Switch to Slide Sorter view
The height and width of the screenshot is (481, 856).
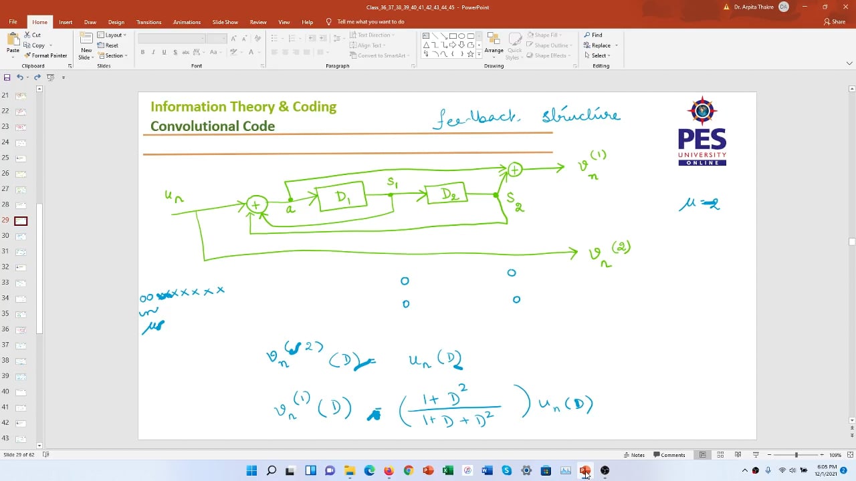[720, 455]
